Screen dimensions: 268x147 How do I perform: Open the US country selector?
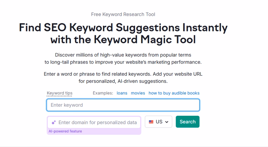[158, 122]
